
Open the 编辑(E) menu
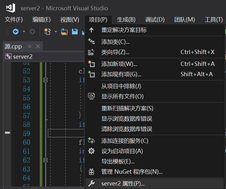(42, 20)
